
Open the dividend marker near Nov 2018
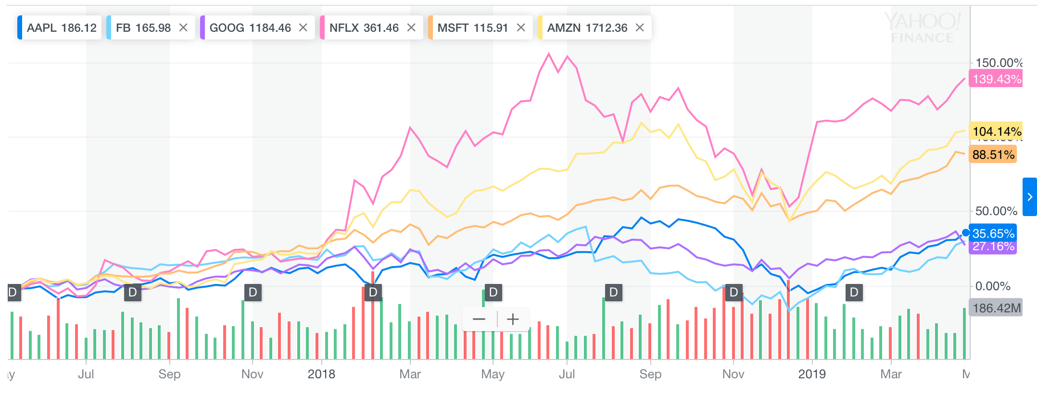point(734,292)
